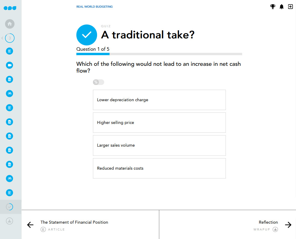Open the first binoculars sidebar item
The height and width of the screenshot is (239, 296).
(10, 94)
